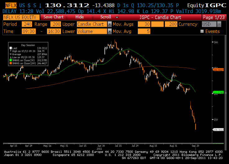Click the 150 price axis label

[216, 119]
